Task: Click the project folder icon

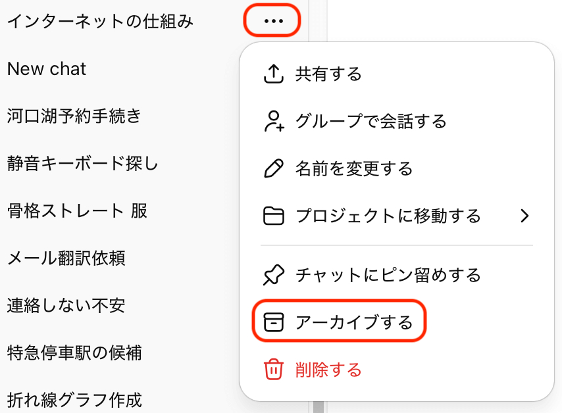Action: point(273,216)
